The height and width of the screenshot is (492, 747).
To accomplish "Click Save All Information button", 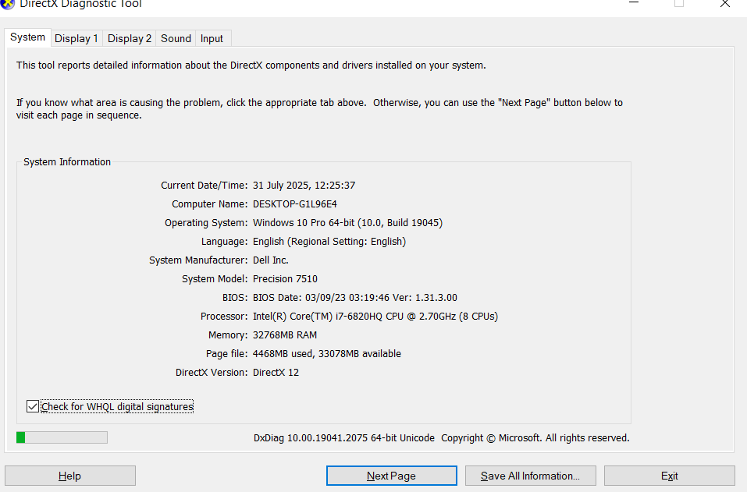I will (x=530, y=476).
